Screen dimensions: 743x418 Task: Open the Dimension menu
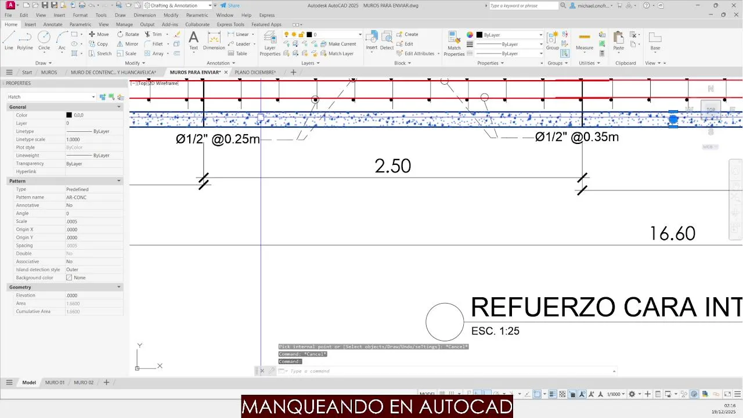click(x=145, y=15)
